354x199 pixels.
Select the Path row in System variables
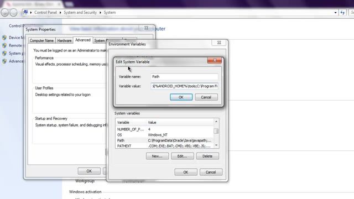[x=164, y=140]
